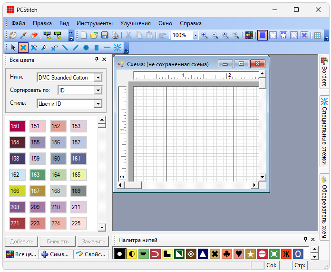This screenshot has width=331, height=272.
Task: Open the Справка menu
Action: (x=191, y=23)
